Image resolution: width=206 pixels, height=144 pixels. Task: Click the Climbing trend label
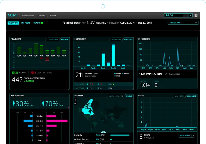(29, 81)
